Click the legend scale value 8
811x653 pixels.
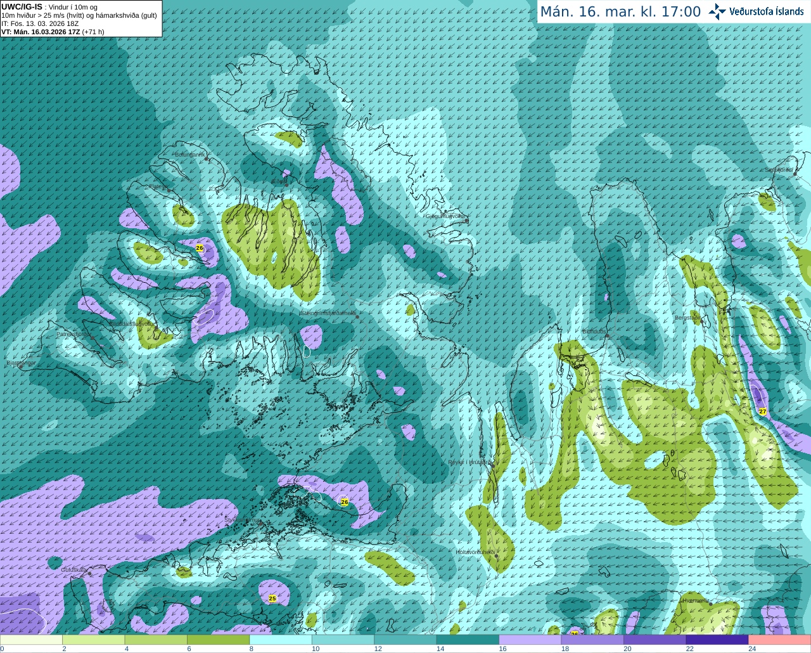click(252, 649)
